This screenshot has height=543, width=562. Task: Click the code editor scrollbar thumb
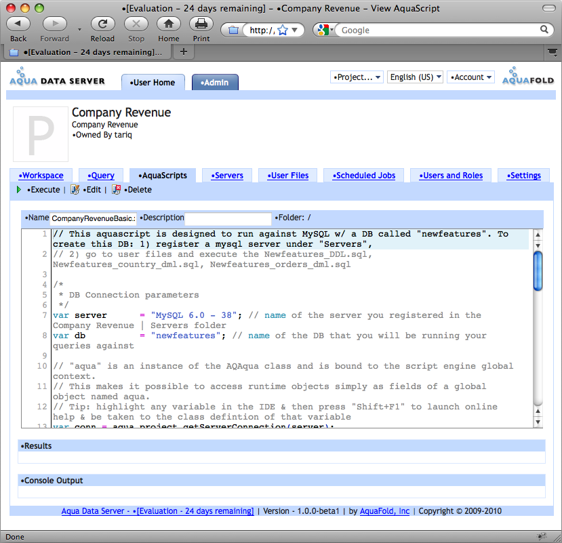point(538,271)
